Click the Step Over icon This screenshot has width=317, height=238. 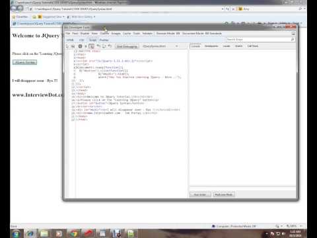(104, 46)
